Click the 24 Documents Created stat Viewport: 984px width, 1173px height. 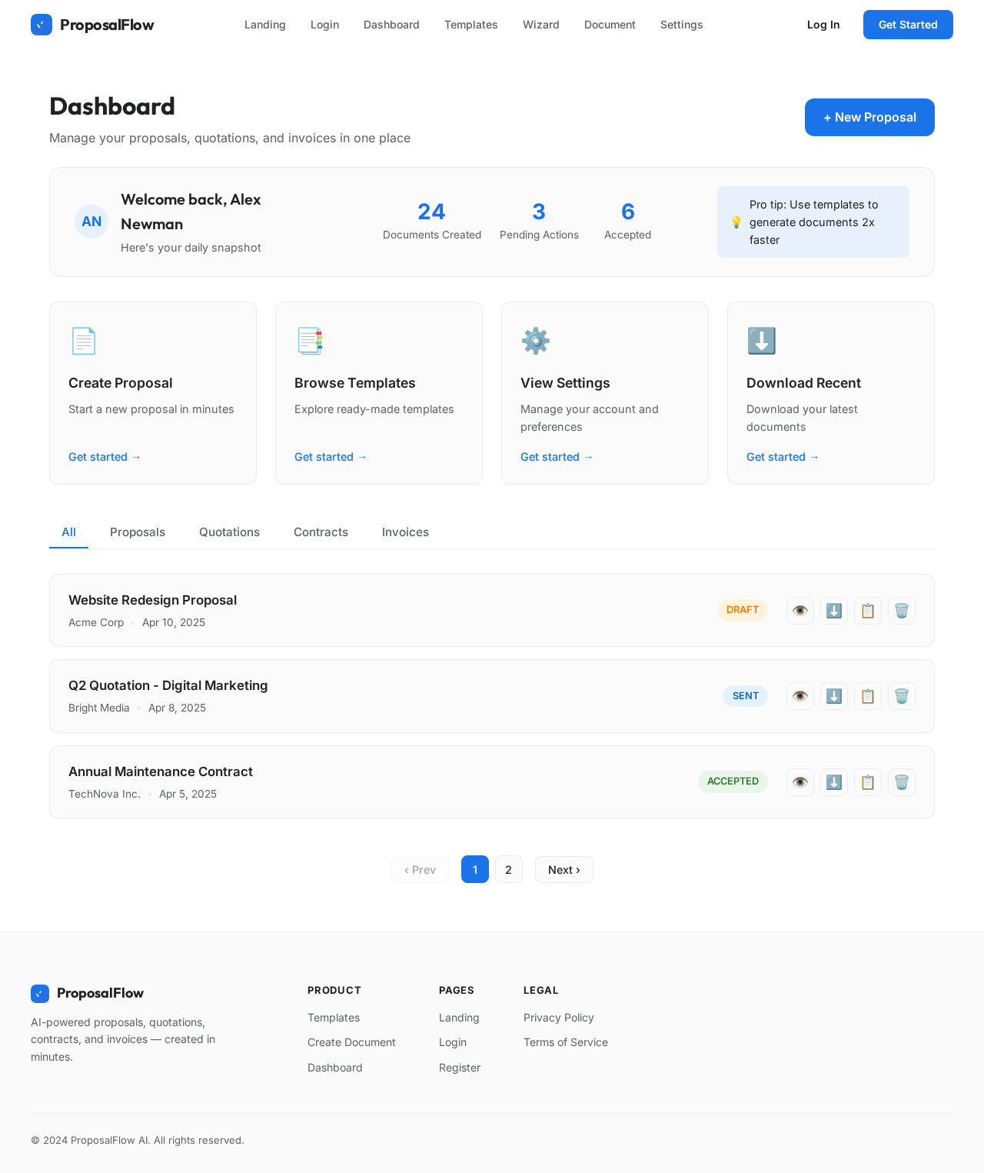point(432,222)
